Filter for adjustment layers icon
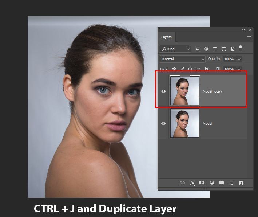This screenshot has width=258, height=217. coord(206,49)
